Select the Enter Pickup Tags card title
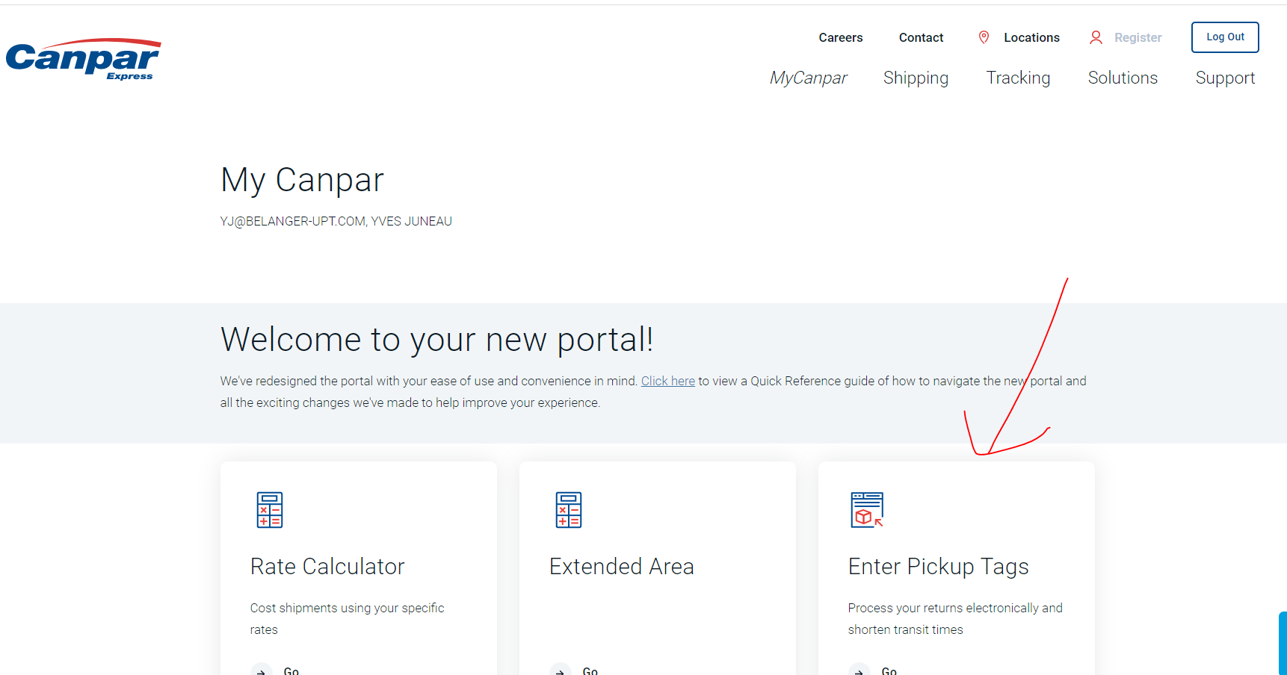1287x675 pixels. 939,567
